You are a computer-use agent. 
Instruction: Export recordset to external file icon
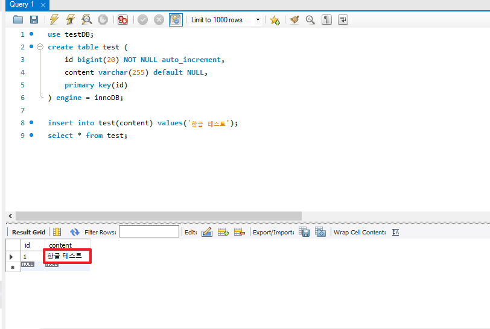pyautogui.click(x=304, y=232)
